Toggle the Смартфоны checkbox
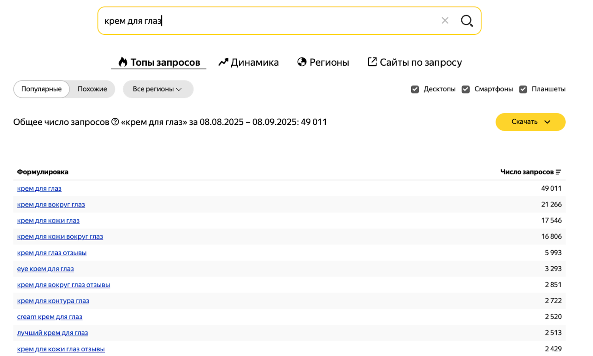Screen dimensions: 593x356 466,89
